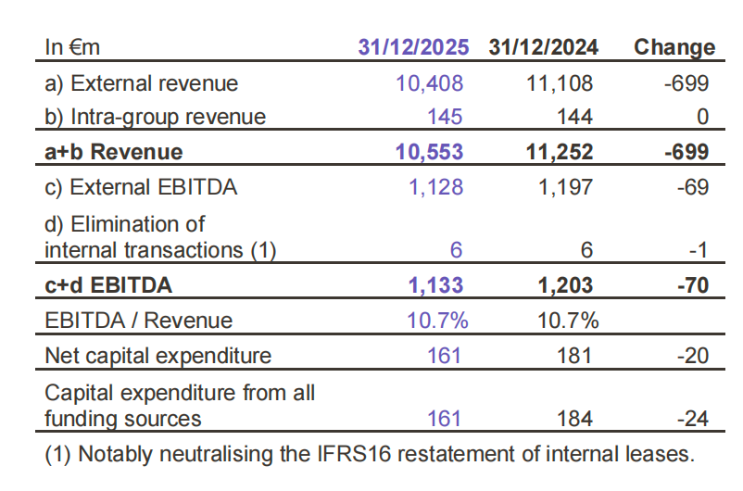Click the bold 1,133 EBITDA total

pyautogui.click(x=435, y=285)
